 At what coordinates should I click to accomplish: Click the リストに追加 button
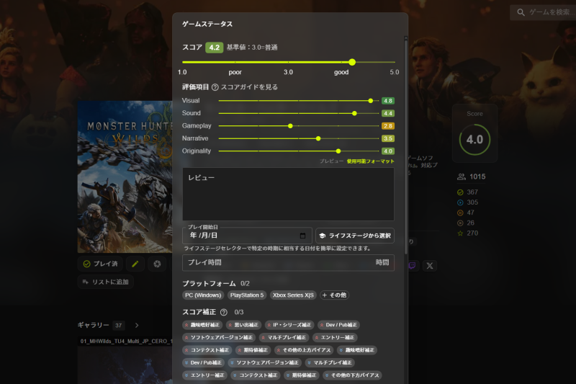[x=105, y=282]
